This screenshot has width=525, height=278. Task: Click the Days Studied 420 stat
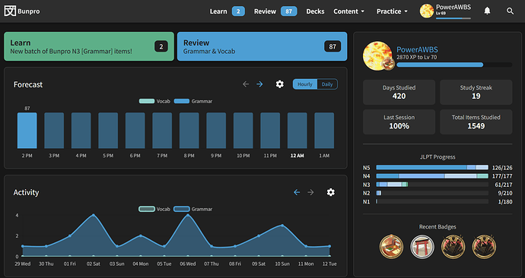pos(399,92)
